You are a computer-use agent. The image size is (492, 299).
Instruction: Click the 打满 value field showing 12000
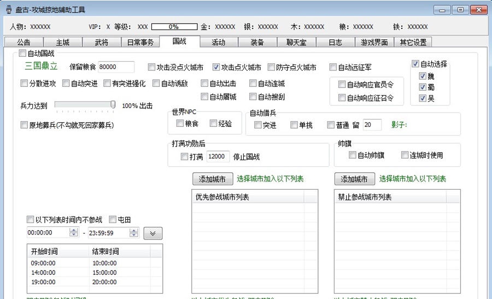pyautogui.click(x=218, y=156)
